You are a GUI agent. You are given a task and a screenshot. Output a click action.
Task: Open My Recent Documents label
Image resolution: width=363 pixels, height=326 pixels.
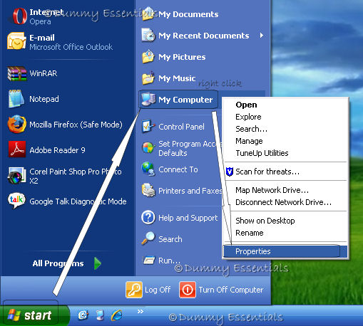pyautogui.click(x=204, y=36)
